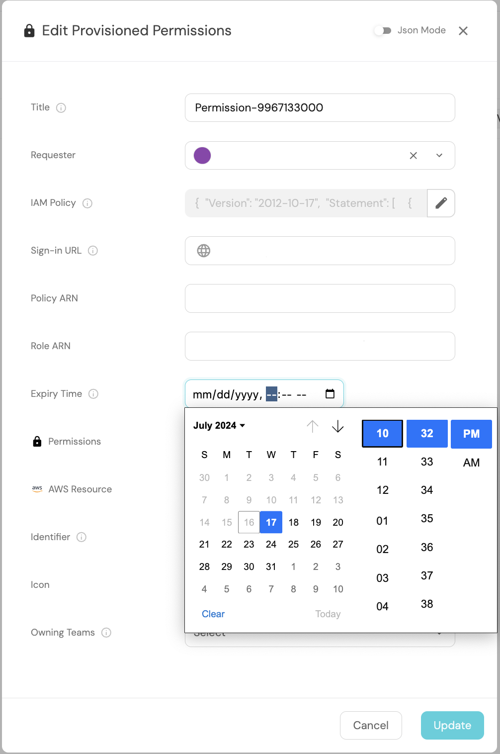Pick July 24 in the calendar
Image resolution: width=500 pixels, height=754 pixels.
click(x=271, y=544)
